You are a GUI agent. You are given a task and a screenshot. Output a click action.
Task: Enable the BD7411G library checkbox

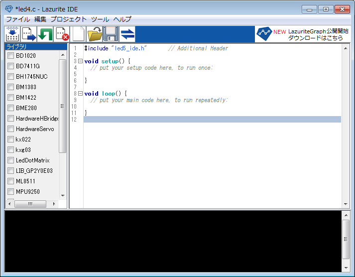click(x=10, y=66)
